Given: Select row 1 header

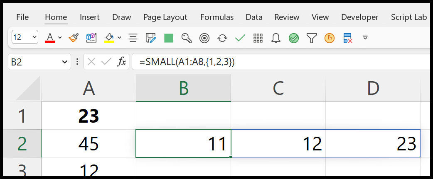Looking at the screenshot, I should [22, 116].
